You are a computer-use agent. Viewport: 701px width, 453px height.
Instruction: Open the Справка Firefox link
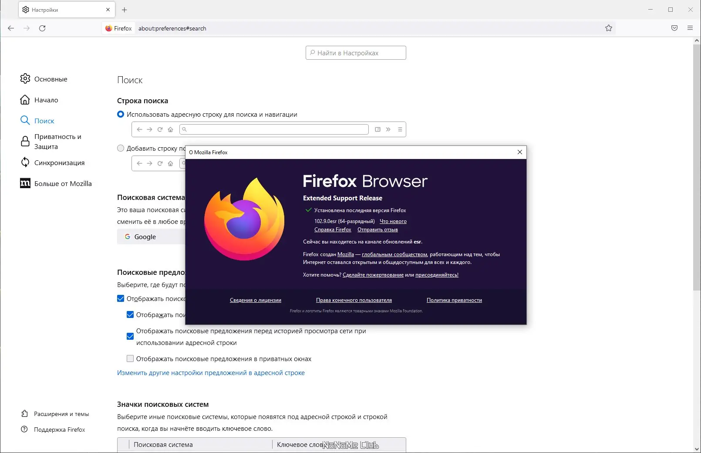333,230
